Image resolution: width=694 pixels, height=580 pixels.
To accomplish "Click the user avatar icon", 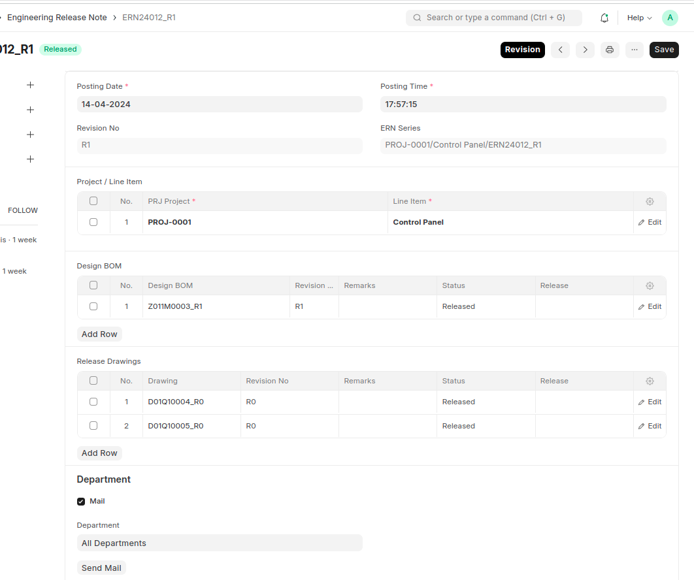I will tap(670, 18).
